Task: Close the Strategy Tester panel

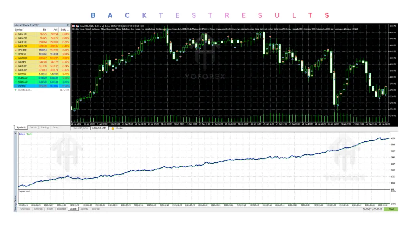Action: [15, 134]
